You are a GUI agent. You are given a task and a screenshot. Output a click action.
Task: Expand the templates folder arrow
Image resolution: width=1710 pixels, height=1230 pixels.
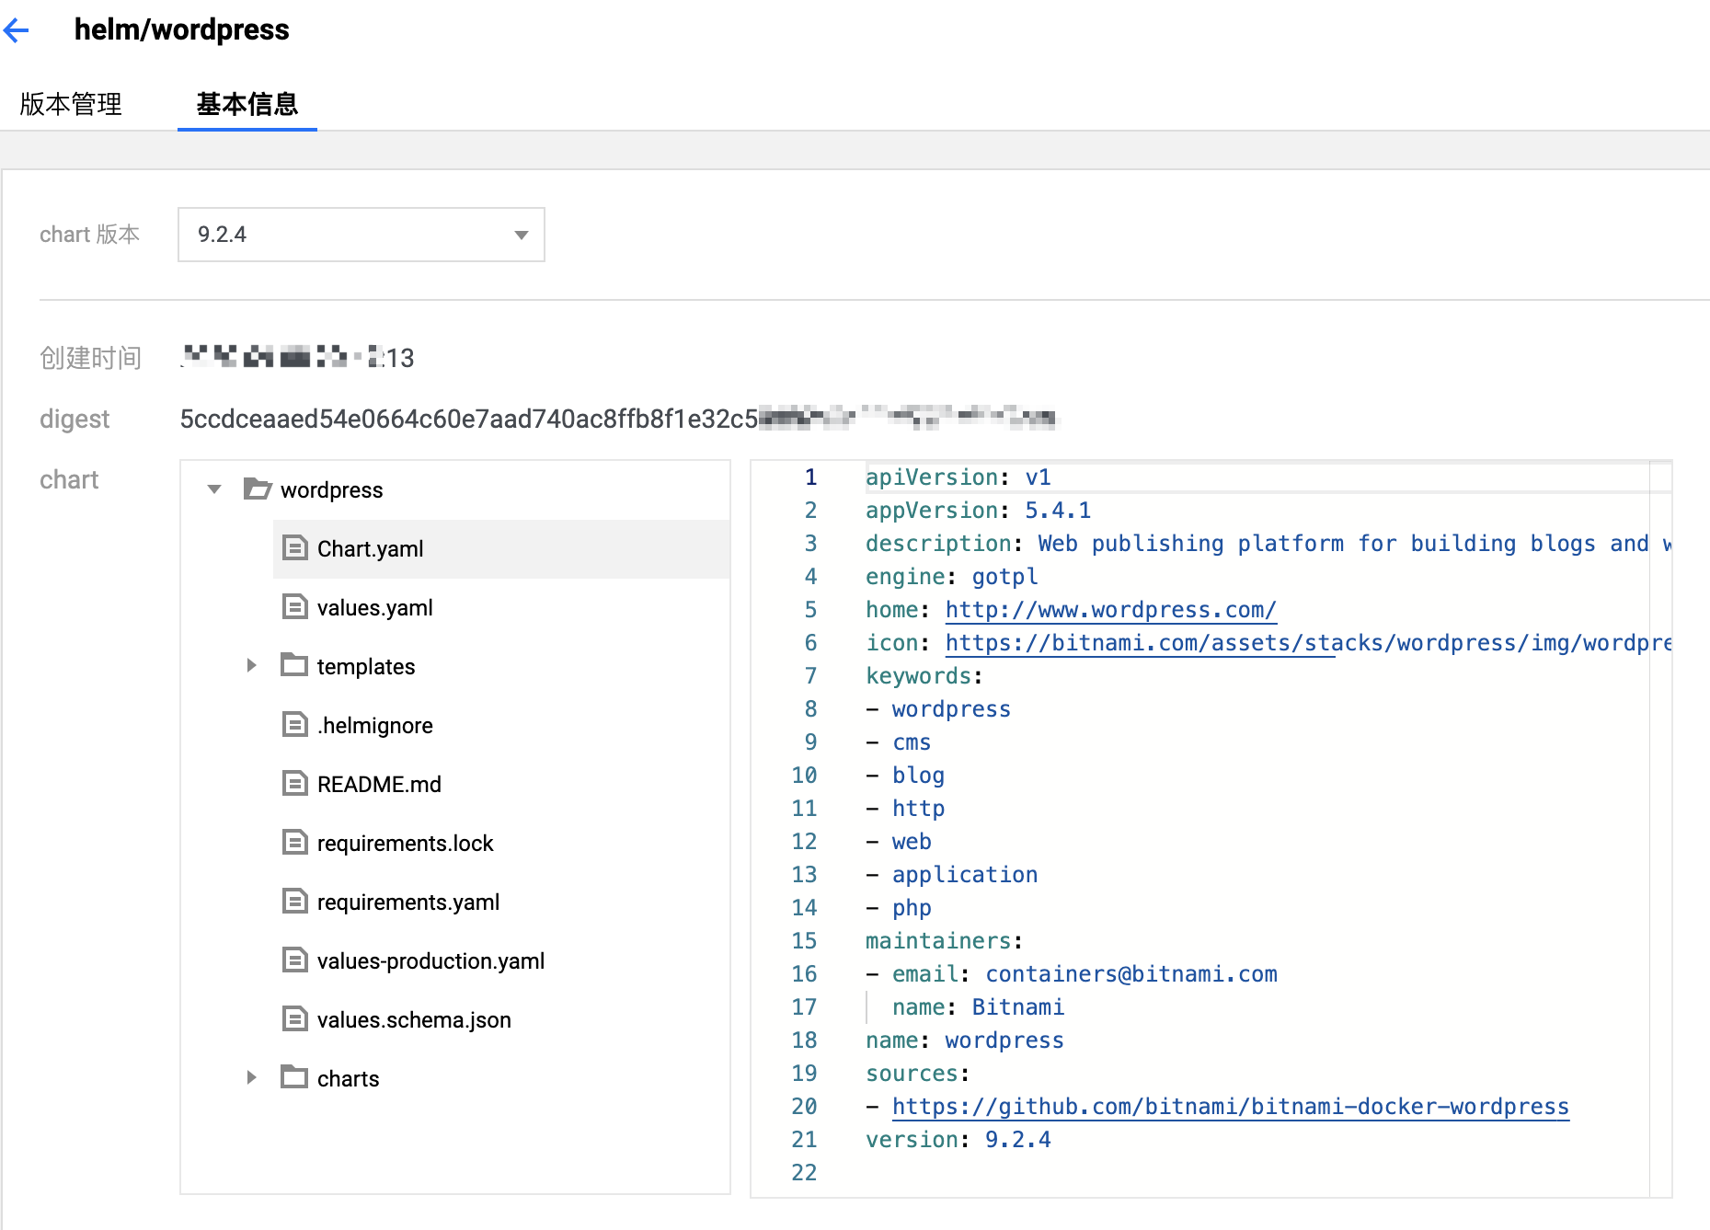pyautogui.click(x=251, y=665)
